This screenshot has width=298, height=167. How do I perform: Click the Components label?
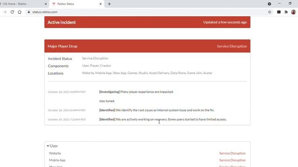pyautogui.click(x=58, y=66)
